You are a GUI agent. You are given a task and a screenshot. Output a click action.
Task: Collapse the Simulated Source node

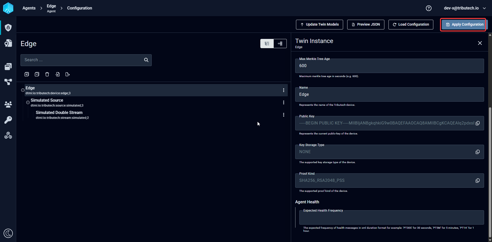[x=28, y=102]
